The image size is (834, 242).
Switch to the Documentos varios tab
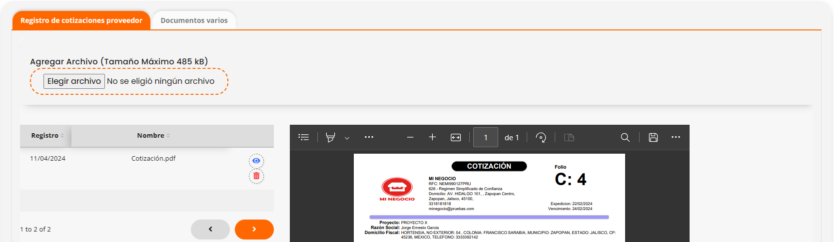tap(194, 20)
